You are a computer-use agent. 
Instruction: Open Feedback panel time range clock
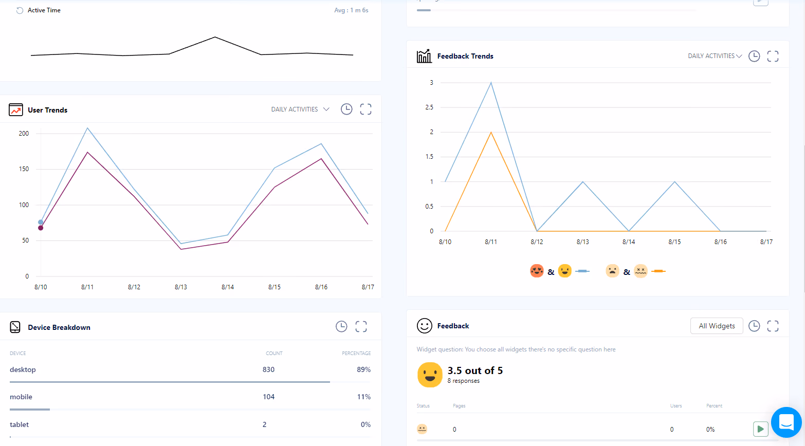coord(754,326)
